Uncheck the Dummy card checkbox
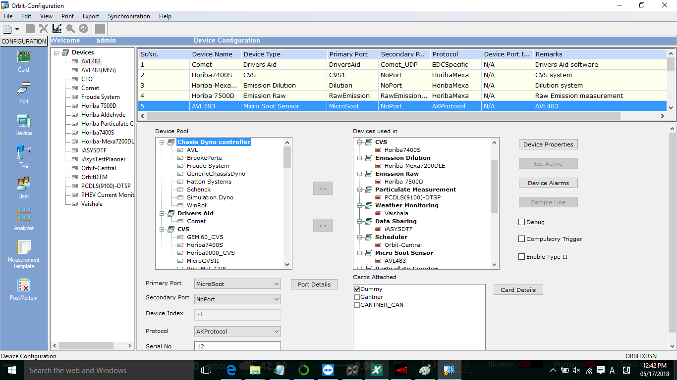 tap(357, 289)
